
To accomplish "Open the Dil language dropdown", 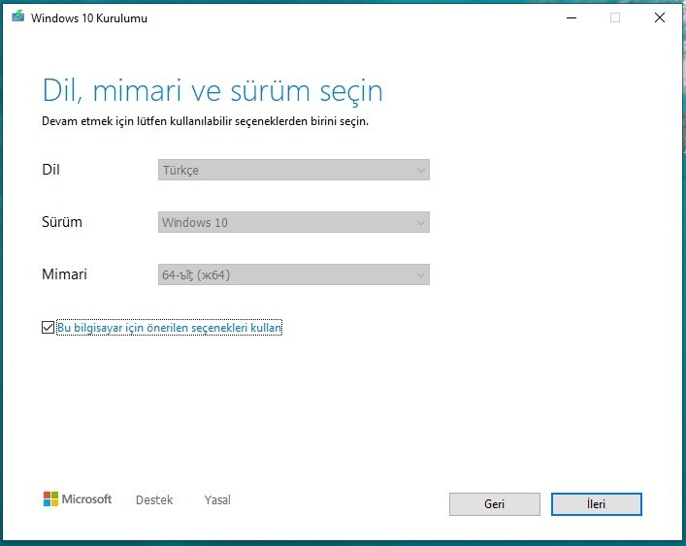I will click(x=294, y=170).
